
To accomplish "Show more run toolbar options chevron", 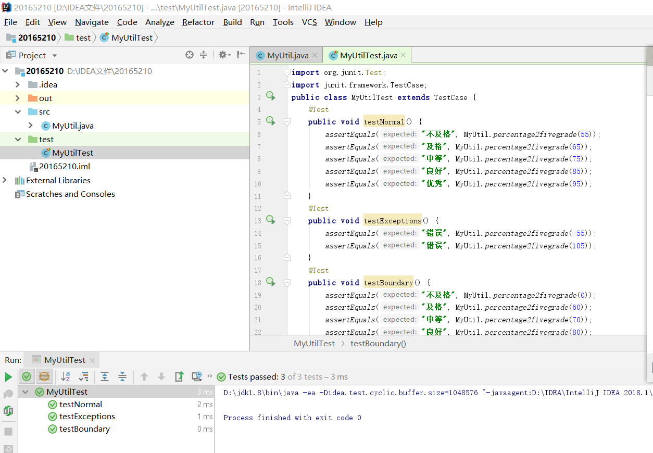I will click(x=210, y=376).
